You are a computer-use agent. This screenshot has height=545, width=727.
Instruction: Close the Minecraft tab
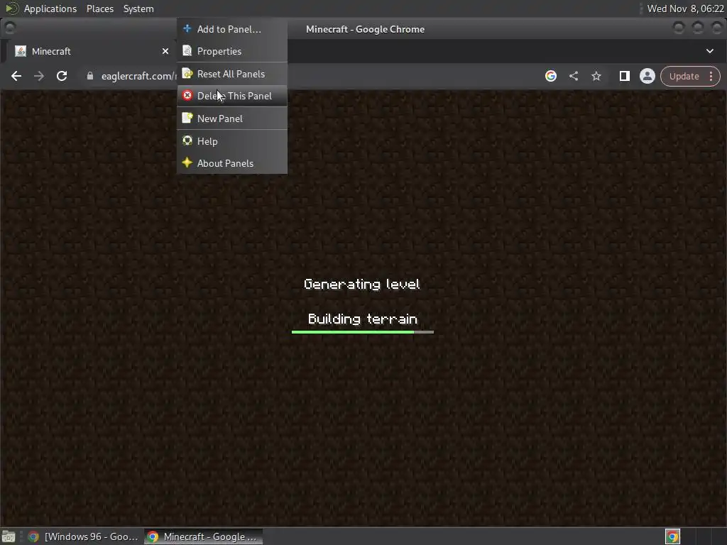coord(165,51)
